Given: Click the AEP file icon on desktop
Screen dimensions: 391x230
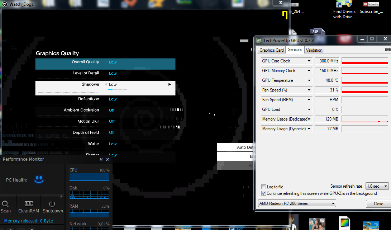Looking at the screenshot, I should (x=317, y=32).
